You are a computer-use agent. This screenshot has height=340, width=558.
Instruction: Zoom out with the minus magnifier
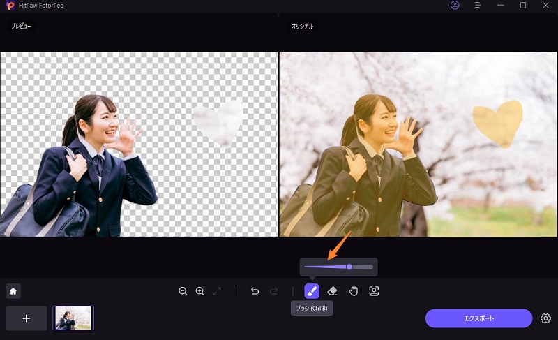[x=183, y=291]
